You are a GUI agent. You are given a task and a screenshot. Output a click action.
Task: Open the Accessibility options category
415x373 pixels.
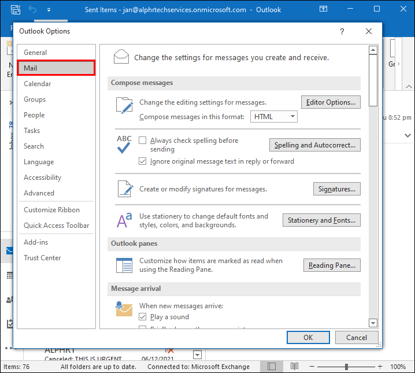tap(56, 178)
